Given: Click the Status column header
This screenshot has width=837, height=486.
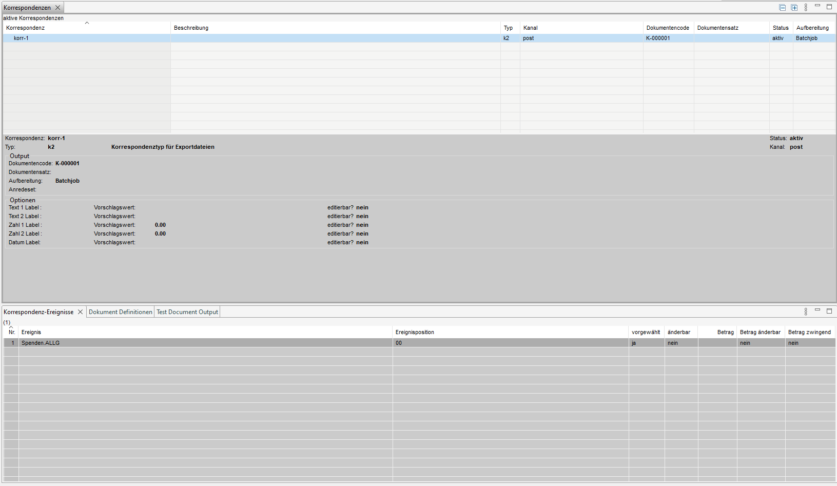Looking at the screenshot, I should (x=781, y=28).
